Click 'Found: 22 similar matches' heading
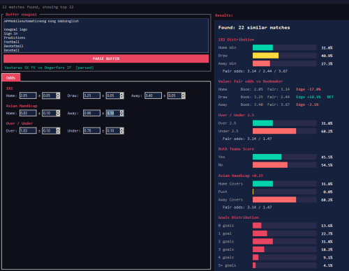The width and height of the screenshot is (349, 271). [254, 28]
